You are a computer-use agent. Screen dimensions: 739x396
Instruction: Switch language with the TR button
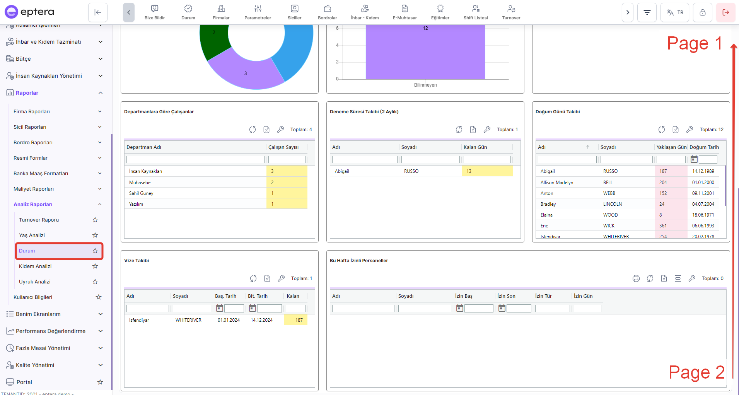675,12
